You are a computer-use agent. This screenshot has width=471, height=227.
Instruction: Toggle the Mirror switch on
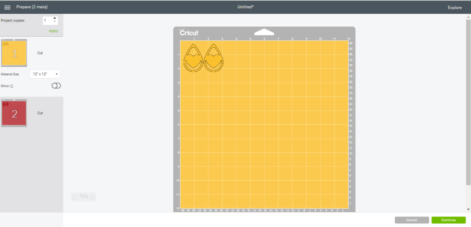click(x=56, y=86)
